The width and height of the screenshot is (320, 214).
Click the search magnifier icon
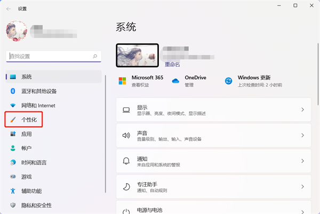tap(95, 56)
